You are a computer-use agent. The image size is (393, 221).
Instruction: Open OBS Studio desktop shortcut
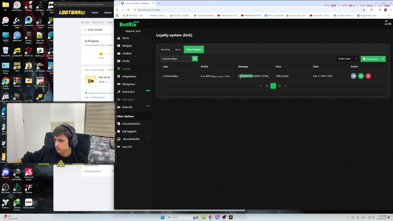(x=6, y=189)
